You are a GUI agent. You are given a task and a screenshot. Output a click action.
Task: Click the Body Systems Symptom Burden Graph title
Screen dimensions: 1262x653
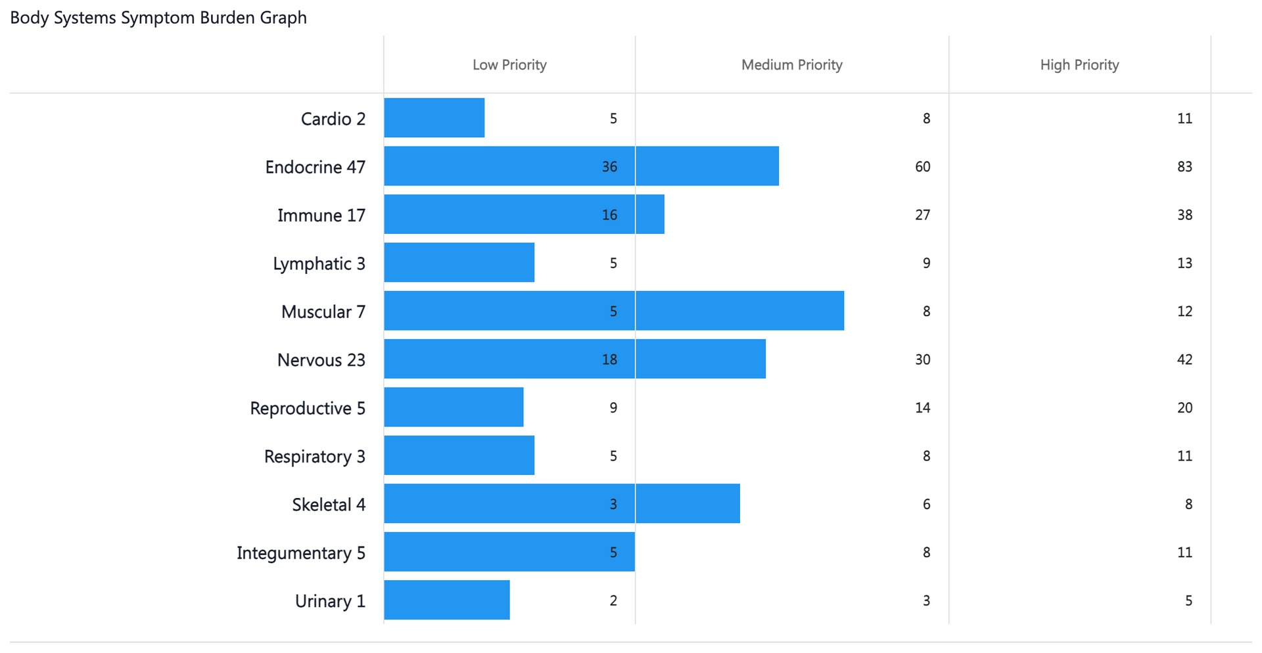(x=158, y=18)
